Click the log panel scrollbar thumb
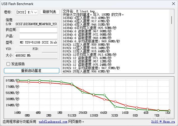 (172, 20)
